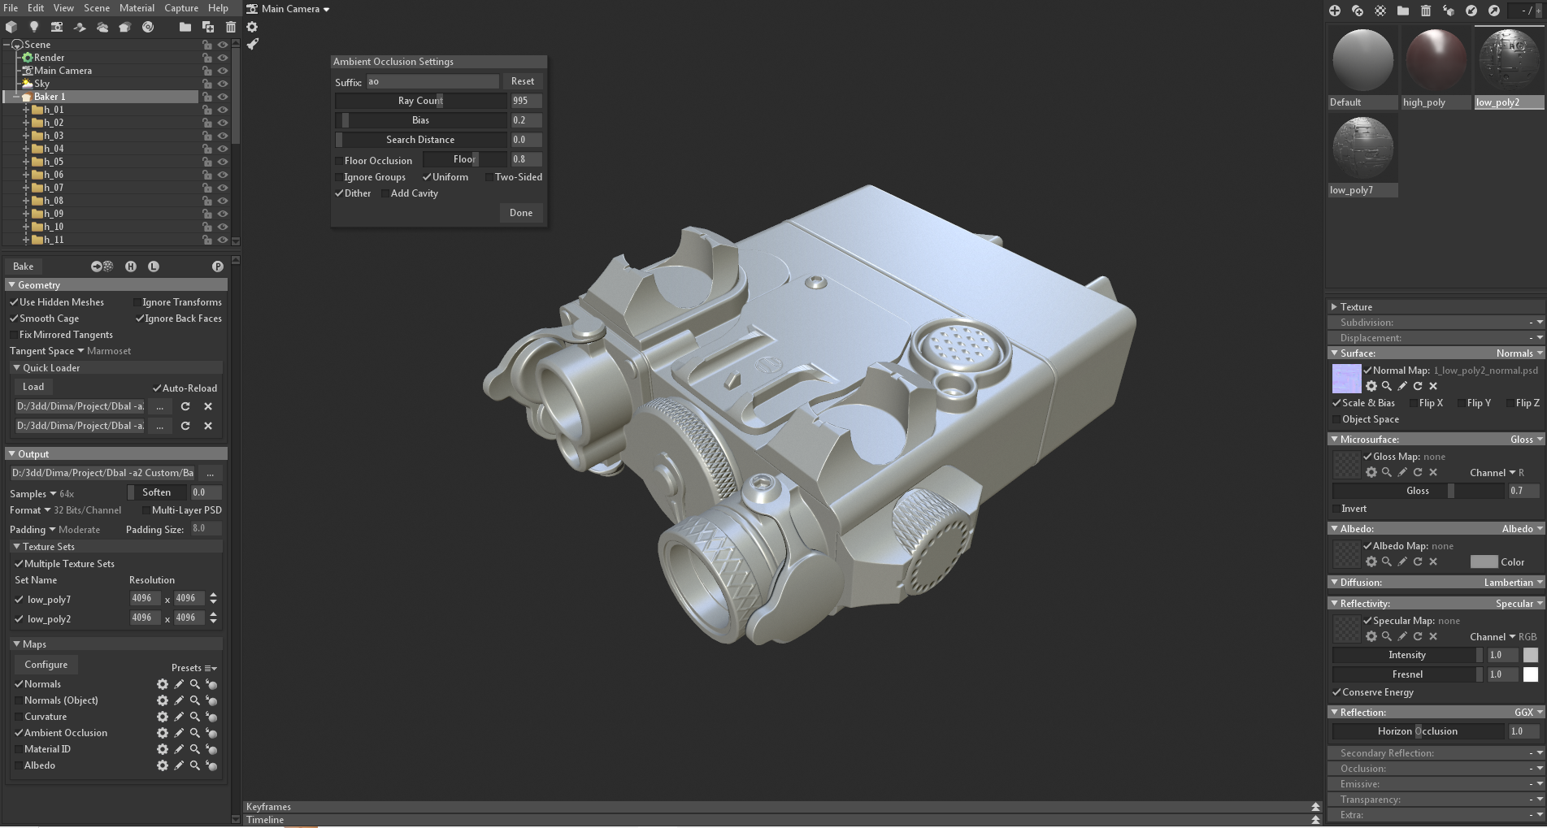Select the high_poly material thumbnail
Viewport: 1547px width, 828px height.
tap(1436, 67)
